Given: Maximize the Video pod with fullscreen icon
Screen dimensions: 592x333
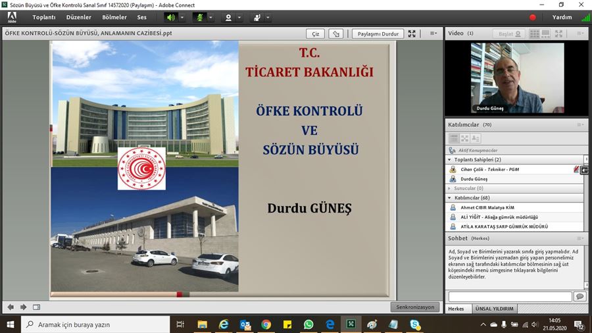Looking at the screenshot, I should (x=558, y=34).
